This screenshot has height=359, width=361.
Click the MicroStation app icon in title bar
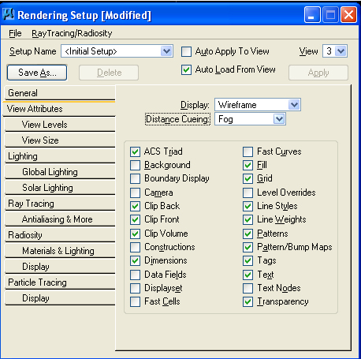8,14
